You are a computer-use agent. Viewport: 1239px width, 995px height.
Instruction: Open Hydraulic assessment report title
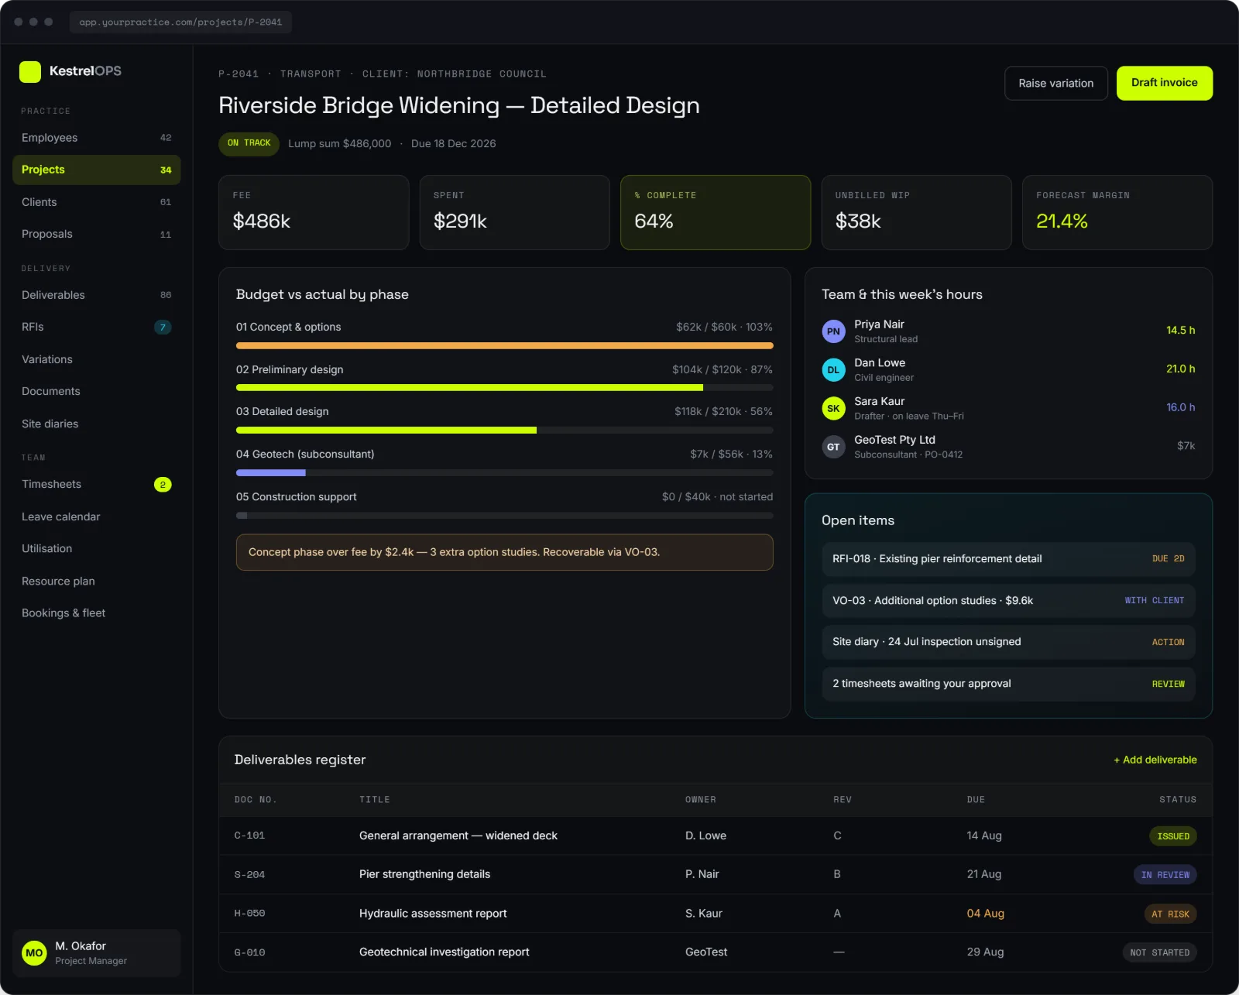433,914
